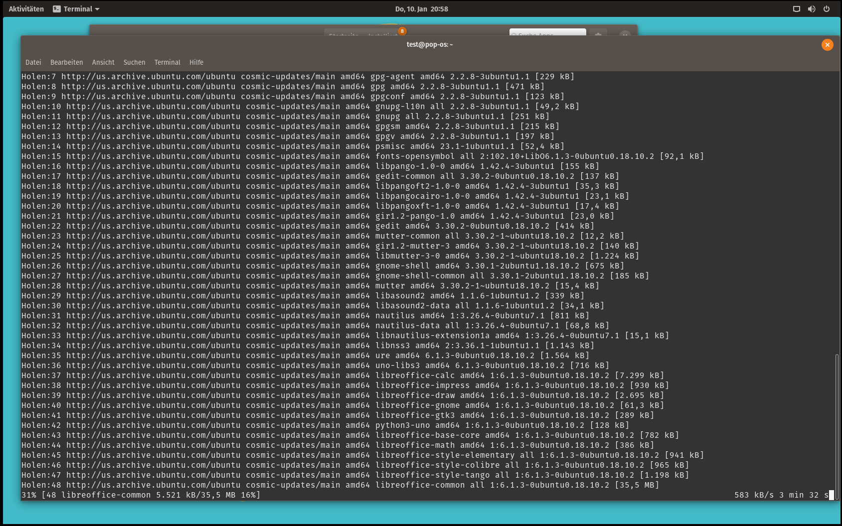This screenshot has height=526, width=842.
Task: Open the Terminal menu in menu bar
Action: click(x=167, y=62)
